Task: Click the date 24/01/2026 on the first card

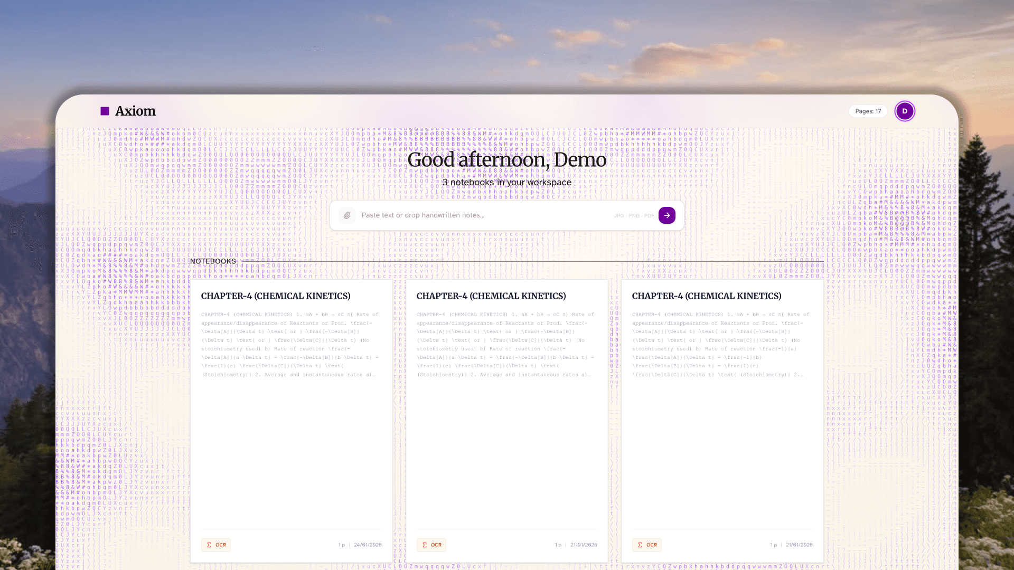Action: tap(368, 545)
